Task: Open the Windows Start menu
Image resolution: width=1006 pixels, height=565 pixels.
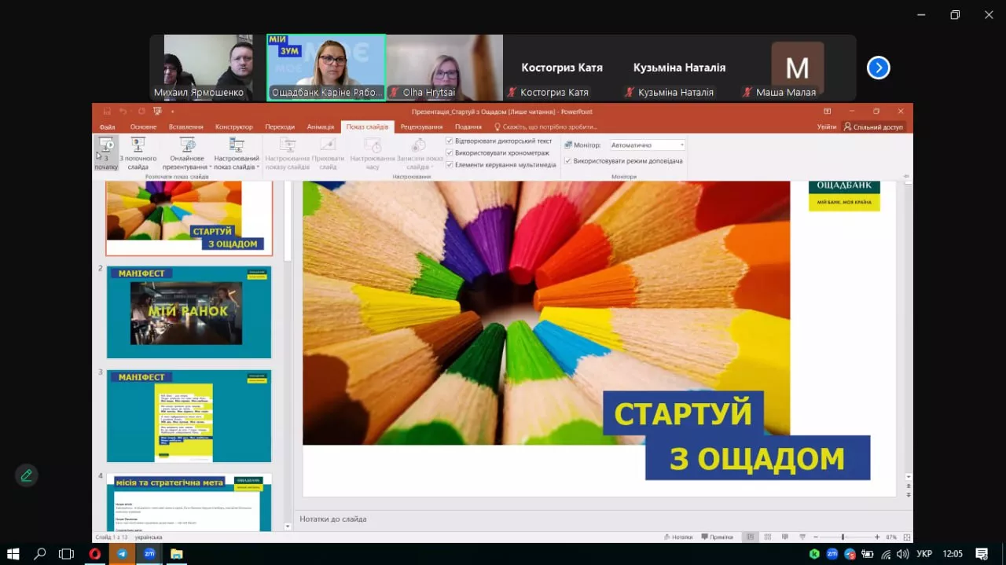Action: (x=13, y=554)
